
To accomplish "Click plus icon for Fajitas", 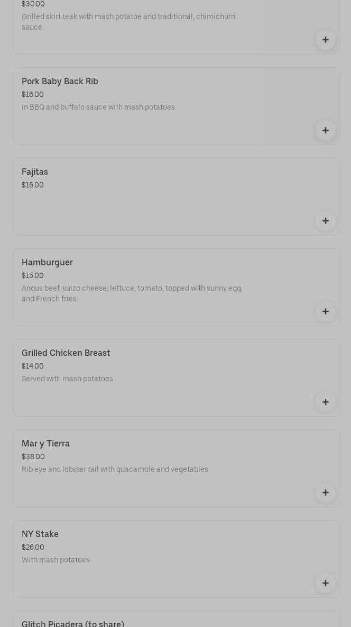I will click(x=325, y=221).
